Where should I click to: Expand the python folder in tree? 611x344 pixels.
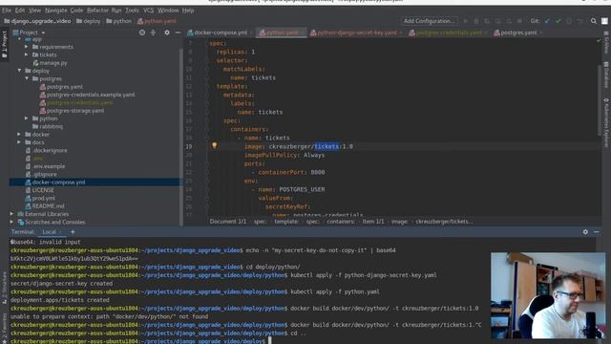(x=27, y=118)
